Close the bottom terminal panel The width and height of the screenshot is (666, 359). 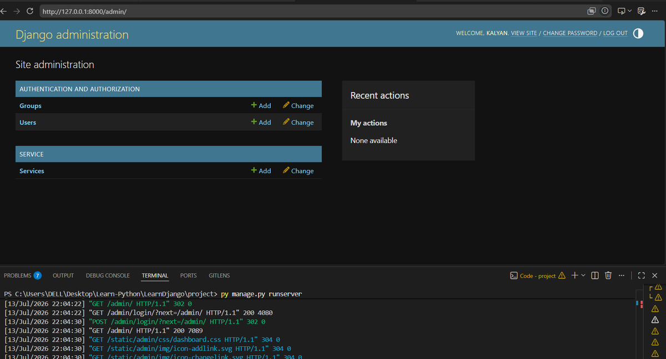coord(654,275)
